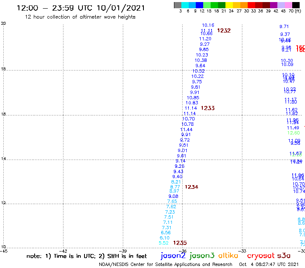The width and height of the screenshot is (305, 268).
Task: Select the 1232 time marker
Action: (224, 31)
